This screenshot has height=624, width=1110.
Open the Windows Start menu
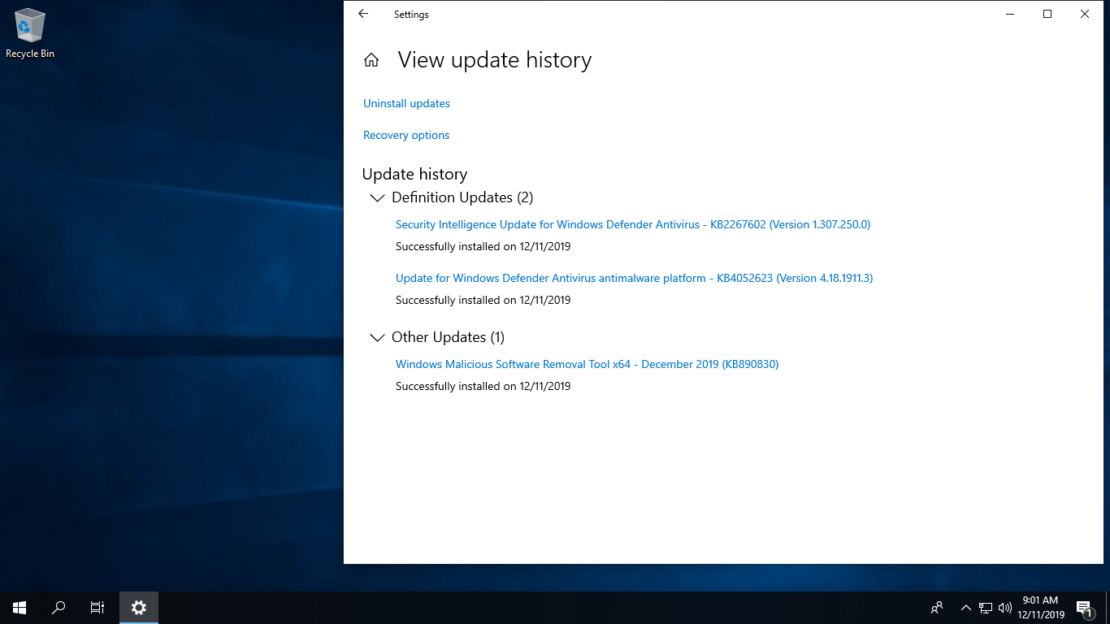coord(20,607)
